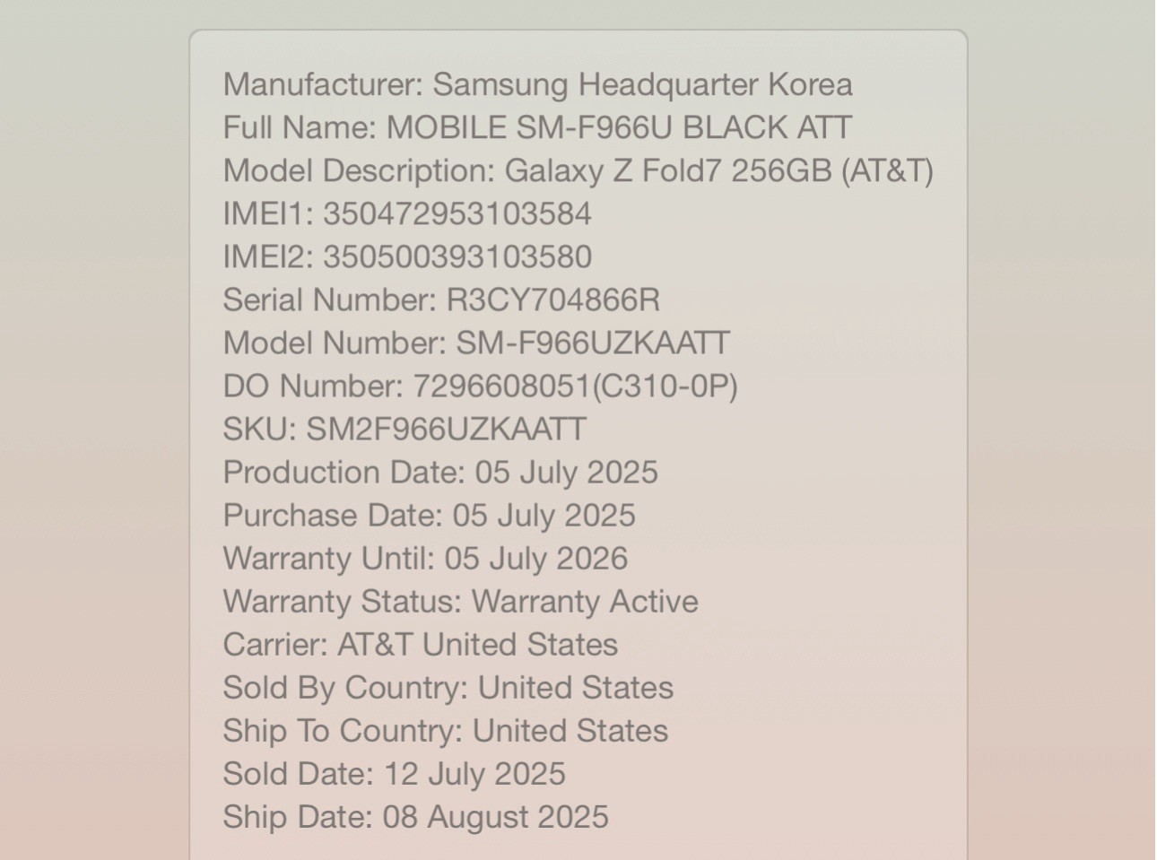Click the Ship Date 08 August 2025 line
The image size is (1157, 860).
click(415, 817)
